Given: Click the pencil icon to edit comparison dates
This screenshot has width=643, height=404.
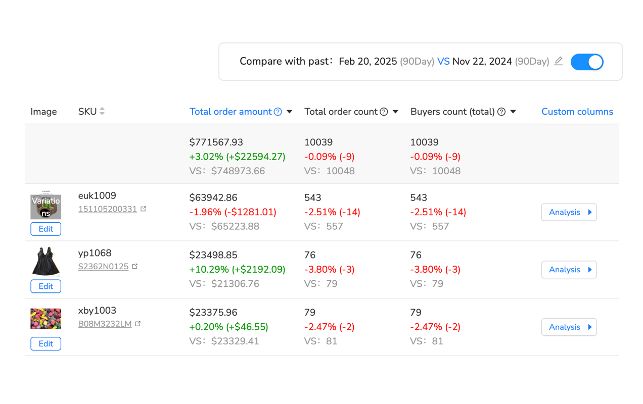Looking at the screenshot, I should point(558,61).
